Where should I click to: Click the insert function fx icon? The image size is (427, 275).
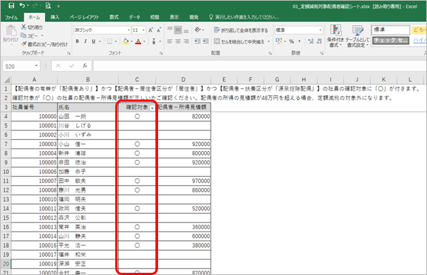85,66
